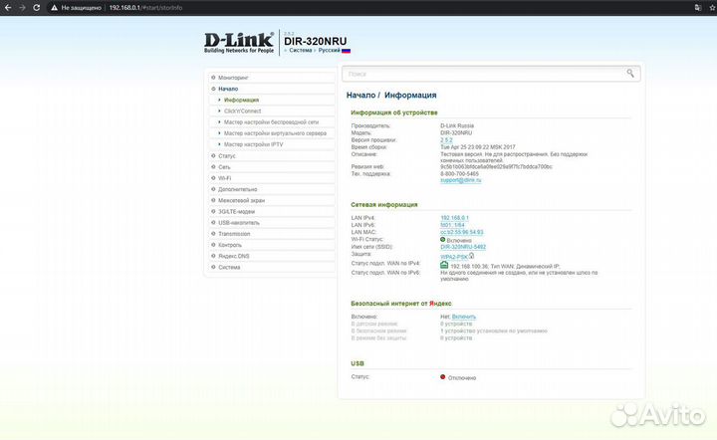Expand the 3G/LTE-модем menu section
717x440 pixels.
point(272,212)
